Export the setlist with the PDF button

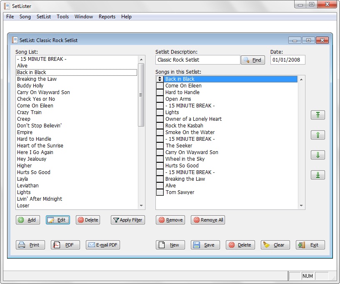[65, 245]
